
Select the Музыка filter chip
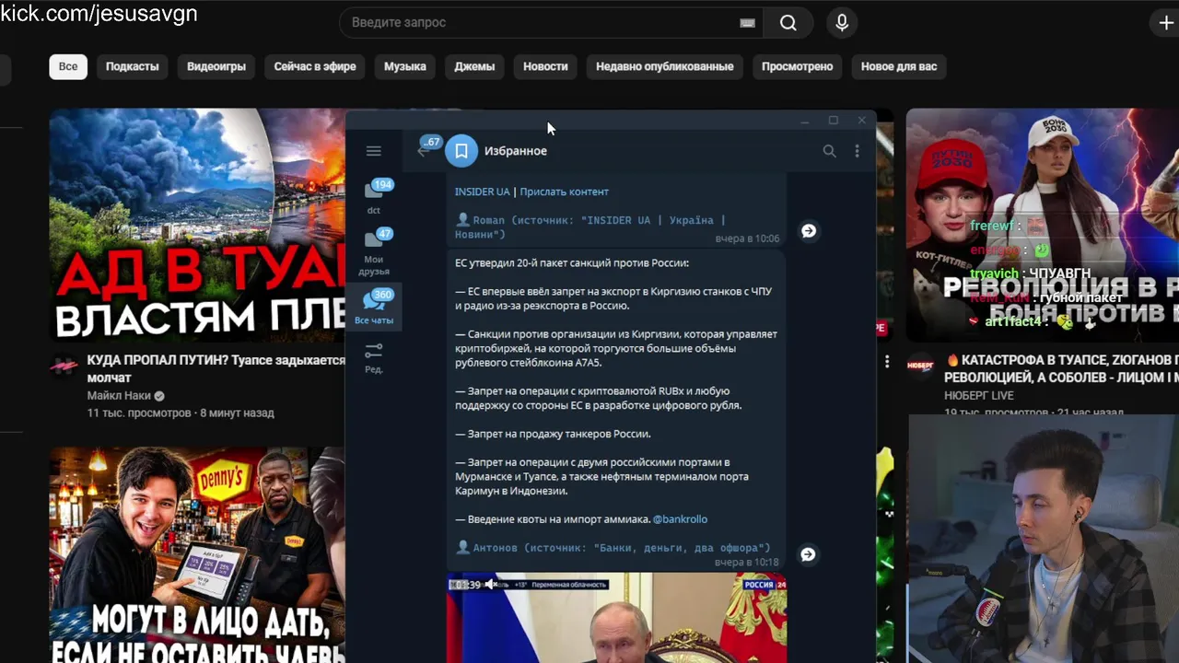[405, 66]
